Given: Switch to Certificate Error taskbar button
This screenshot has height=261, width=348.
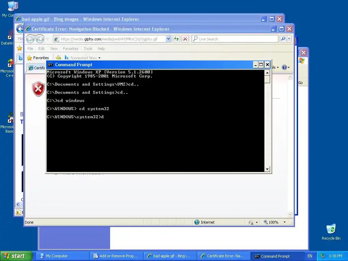Looking at the screenshot, I should tap(224, 256).
